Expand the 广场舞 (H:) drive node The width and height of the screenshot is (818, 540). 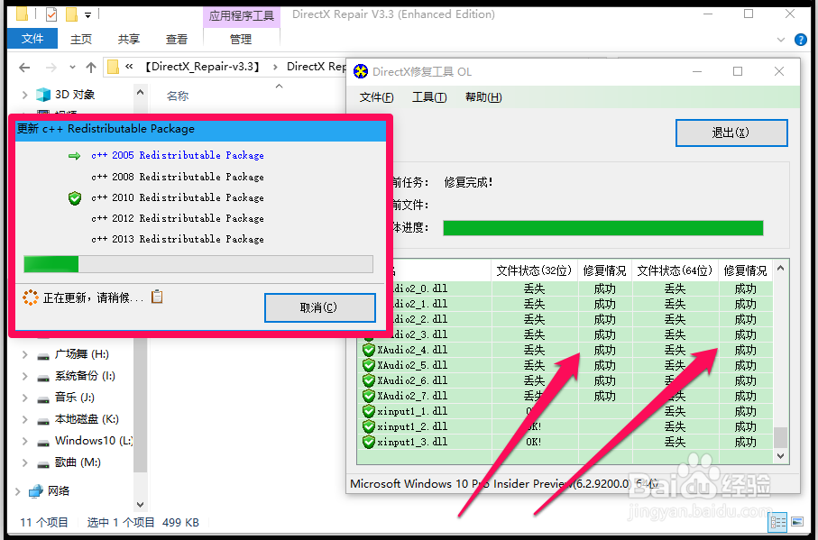(24, 354)
